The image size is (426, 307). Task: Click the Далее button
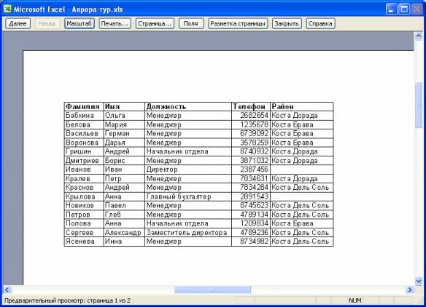coord(18,23)
